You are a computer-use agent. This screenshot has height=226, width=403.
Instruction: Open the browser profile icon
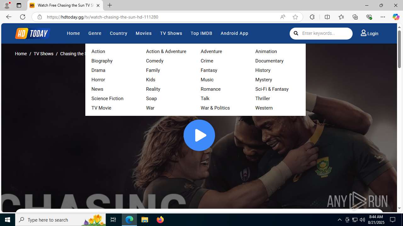pos(7,5)
